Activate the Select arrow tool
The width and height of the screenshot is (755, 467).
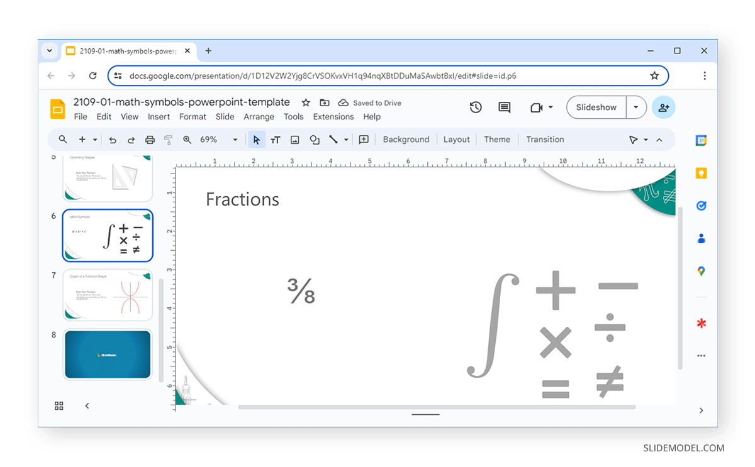point(257,139)
